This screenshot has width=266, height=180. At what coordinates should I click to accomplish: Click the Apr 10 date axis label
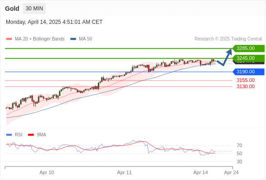(46, 172)
